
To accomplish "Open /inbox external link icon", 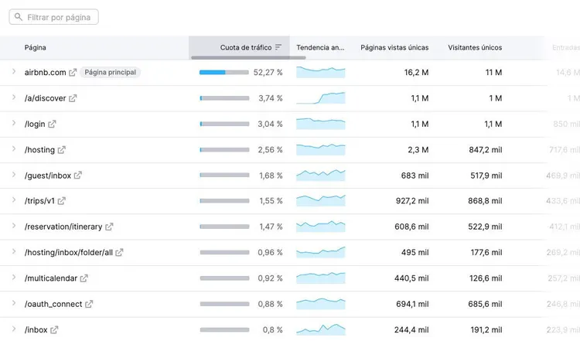I will click(54, 329).
